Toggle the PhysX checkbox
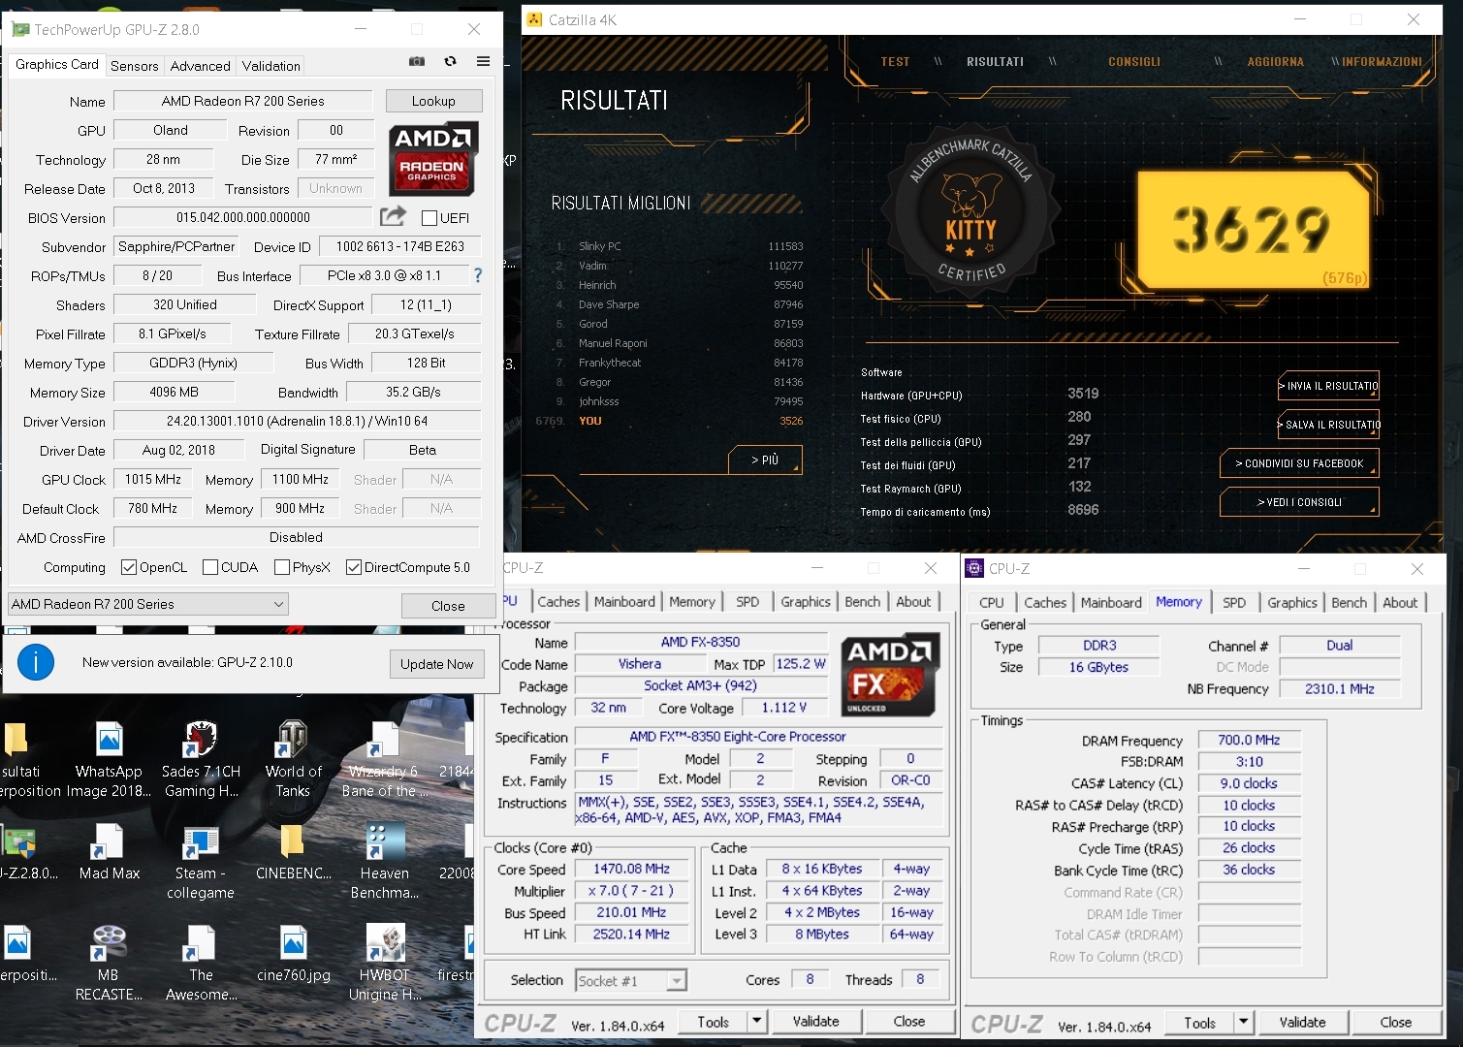This screenshot has width=1463, height=1047. tap(281, 567)
